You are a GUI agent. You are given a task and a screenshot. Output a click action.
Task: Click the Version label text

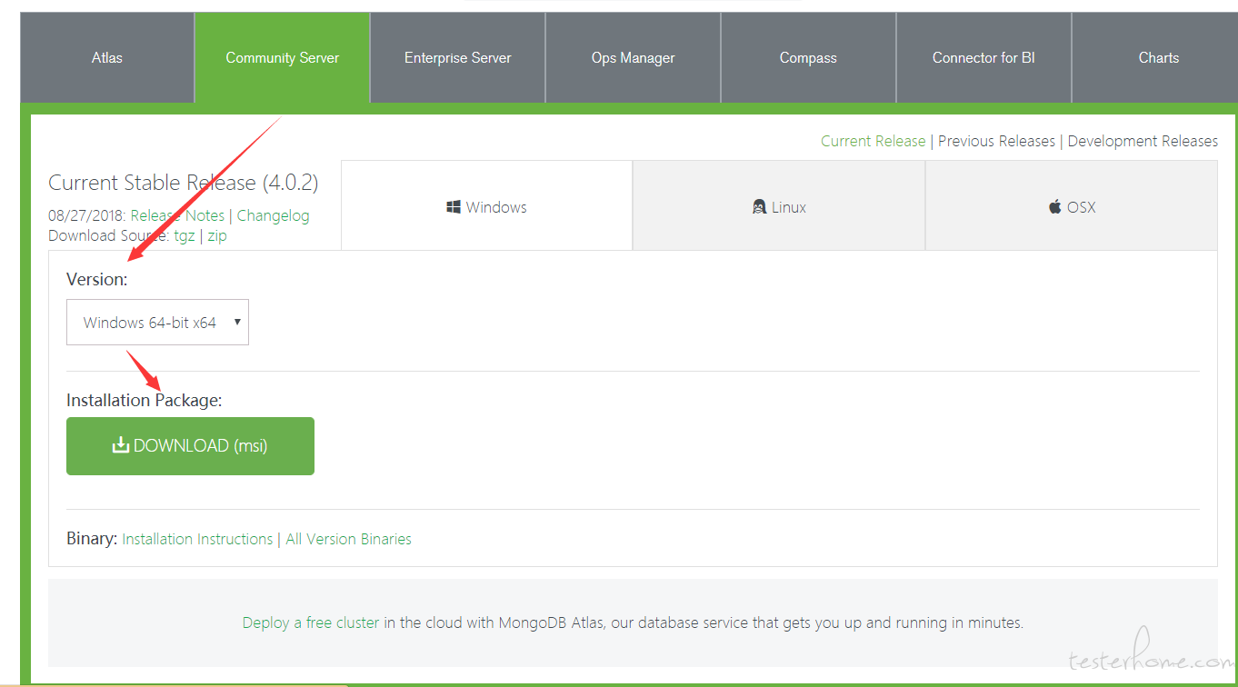[97, 279]
